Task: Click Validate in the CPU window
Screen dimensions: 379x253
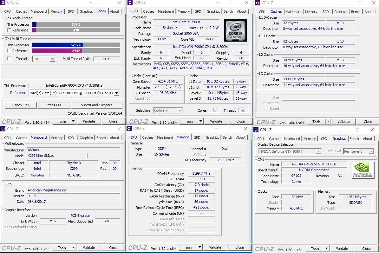Action: click(216, 121)
